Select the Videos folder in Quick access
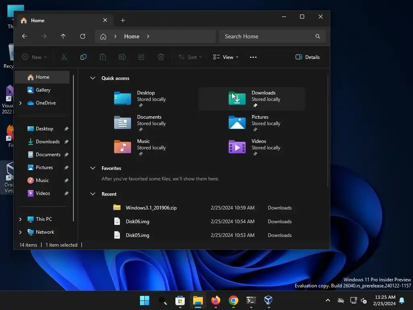Viewport: 413px width, 310px height. pos(252,147)
